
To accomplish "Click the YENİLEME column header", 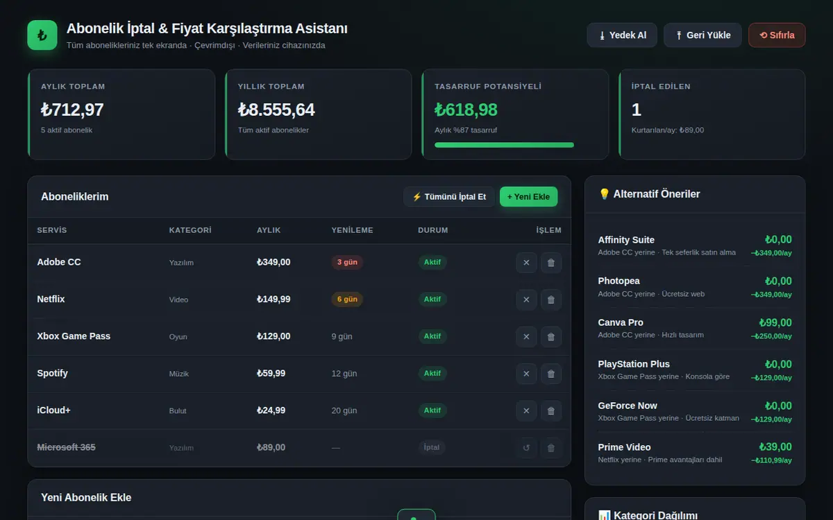I will 352,230.
